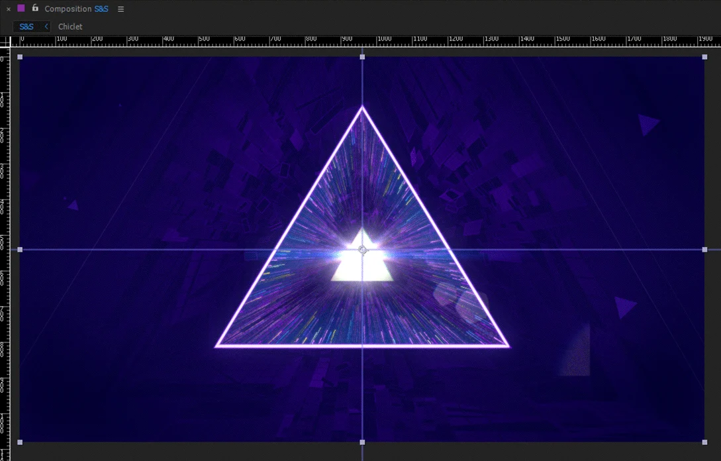721x461 pixels.
Task: Select the middle-left layer transform handle
Action: click(x=20, y=250)
